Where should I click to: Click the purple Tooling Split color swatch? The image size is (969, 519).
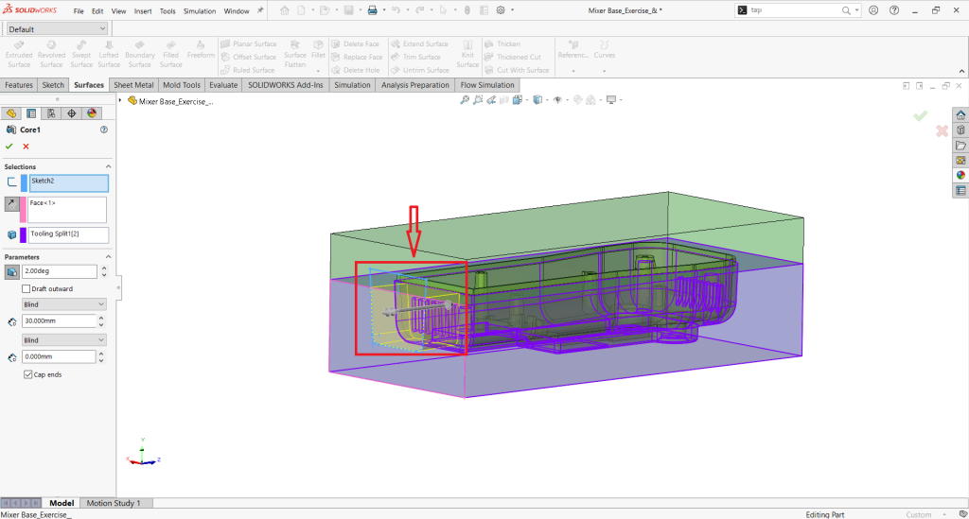24,235
